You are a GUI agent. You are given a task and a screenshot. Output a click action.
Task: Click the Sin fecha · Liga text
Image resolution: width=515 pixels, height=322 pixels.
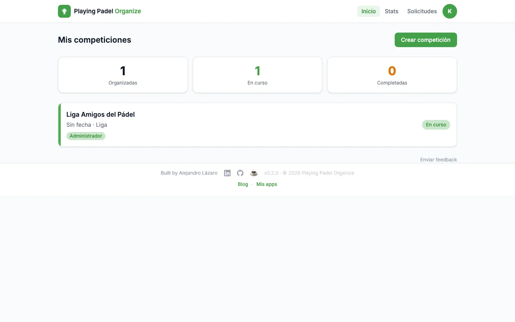pyautogui.click(x=87, y=125)
